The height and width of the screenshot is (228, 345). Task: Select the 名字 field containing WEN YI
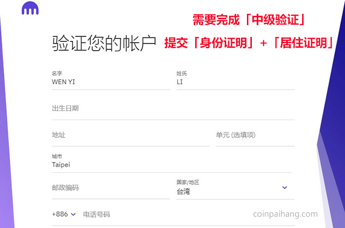[x=111, y=80]
